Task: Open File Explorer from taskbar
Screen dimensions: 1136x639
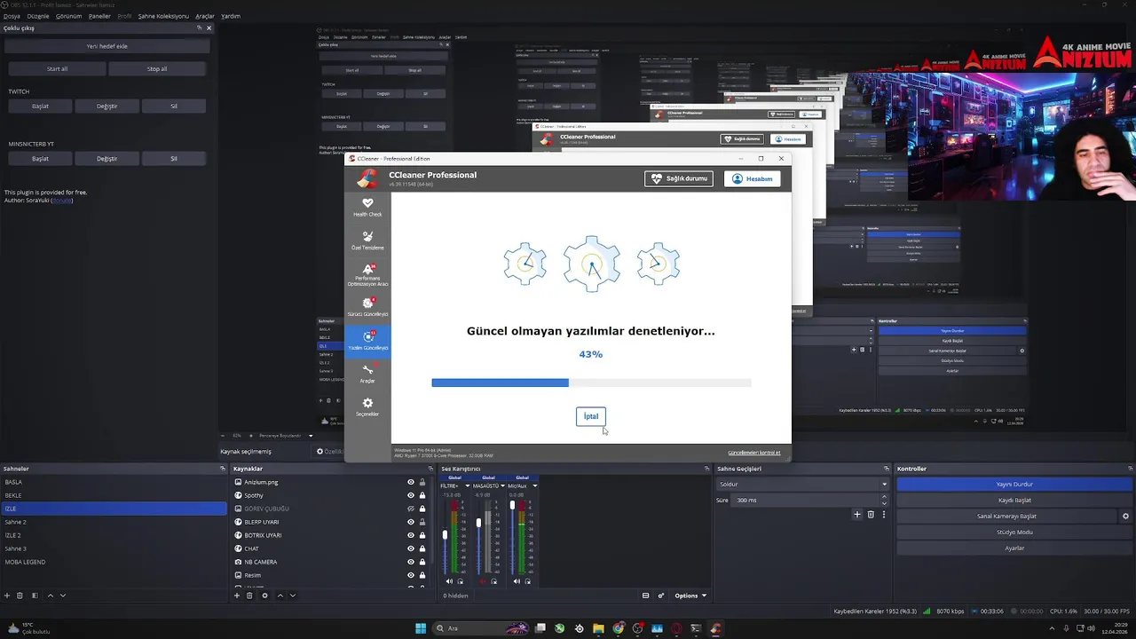Action: 598,628
